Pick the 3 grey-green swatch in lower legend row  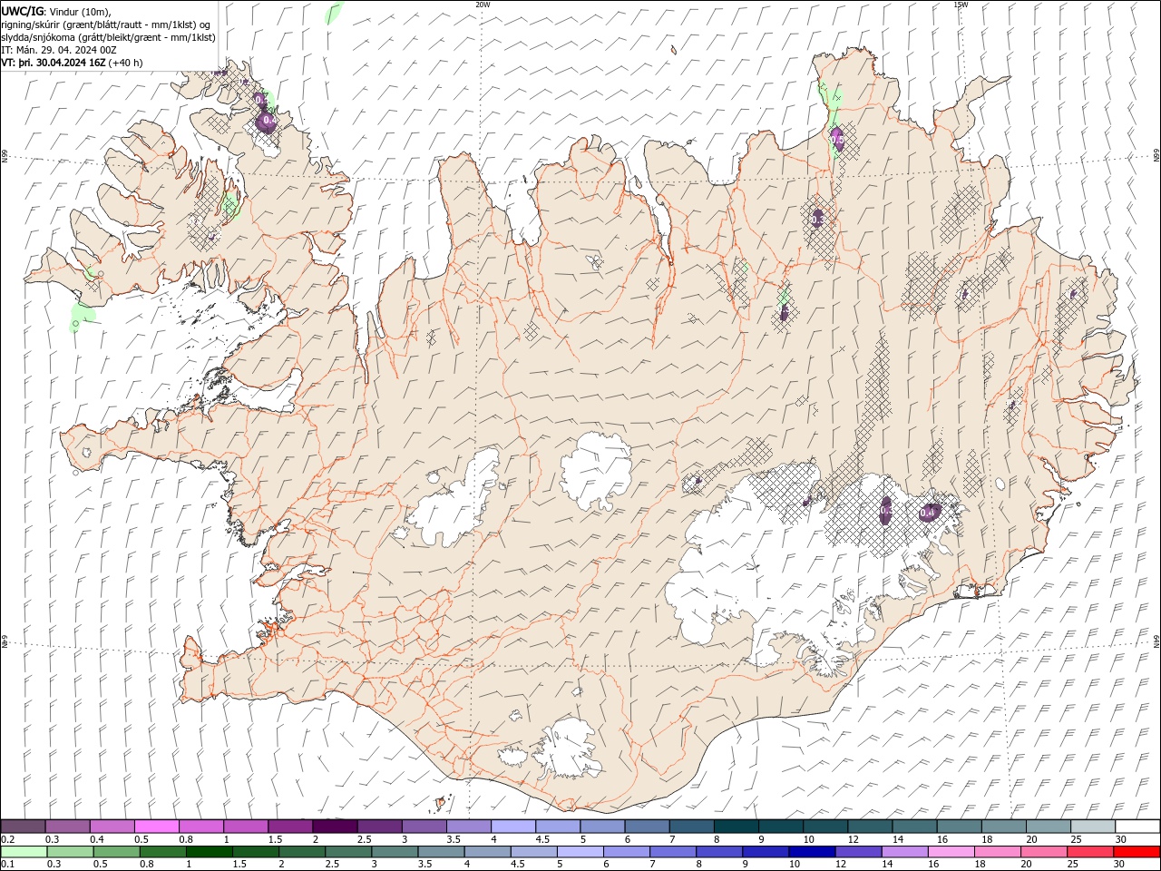pos(395,852)
